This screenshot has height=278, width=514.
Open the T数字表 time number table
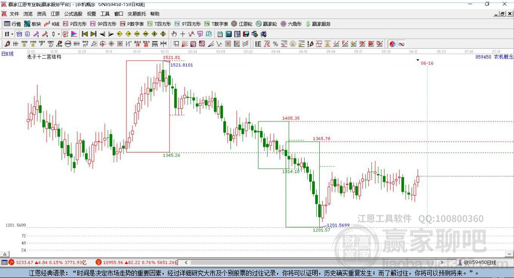(216, 24)
